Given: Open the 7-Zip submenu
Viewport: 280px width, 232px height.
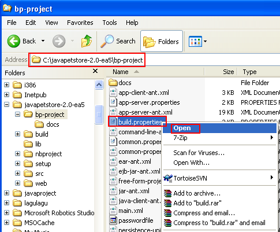Looking at the screenshot, I should pyautogui.click(x=220, y=138).
